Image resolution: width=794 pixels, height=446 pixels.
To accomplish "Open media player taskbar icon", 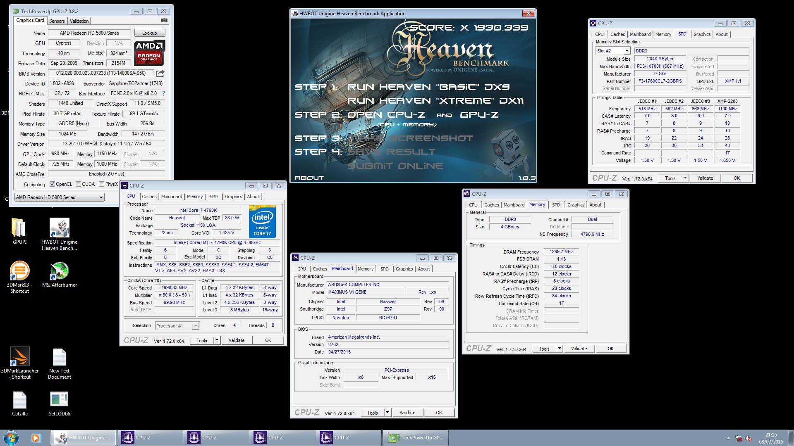I will point(36,438).
